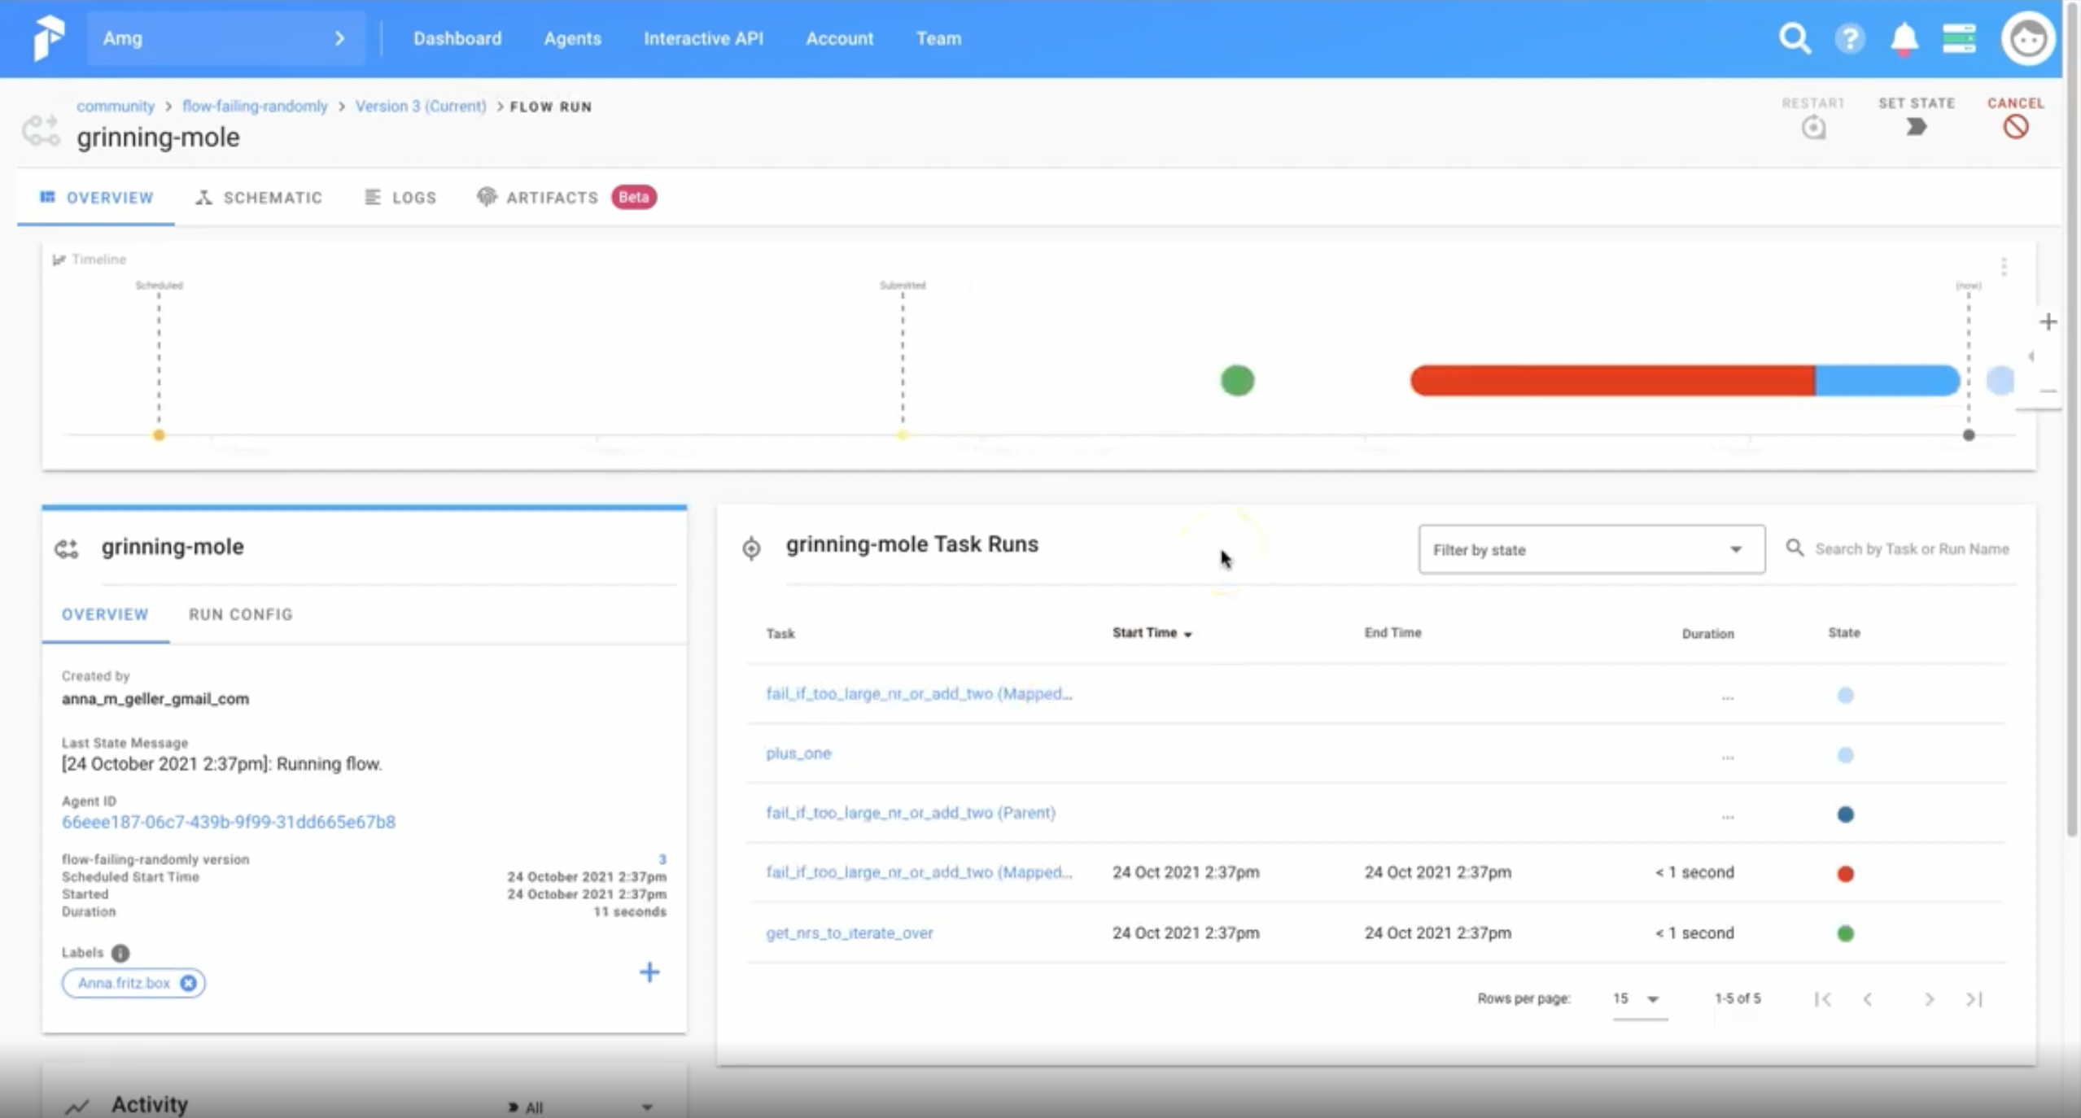2081x1118 pixels.
Task: Open the search magnifier in header
Action: [x=1795, y=38]
